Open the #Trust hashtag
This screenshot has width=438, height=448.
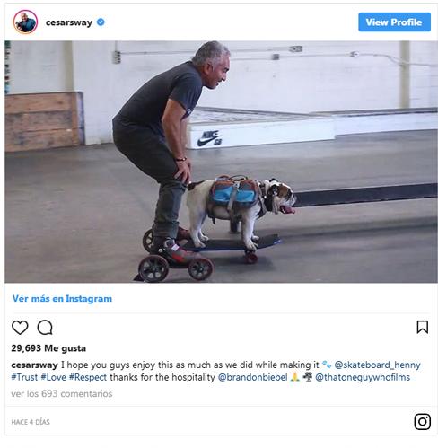click(24, 377)
